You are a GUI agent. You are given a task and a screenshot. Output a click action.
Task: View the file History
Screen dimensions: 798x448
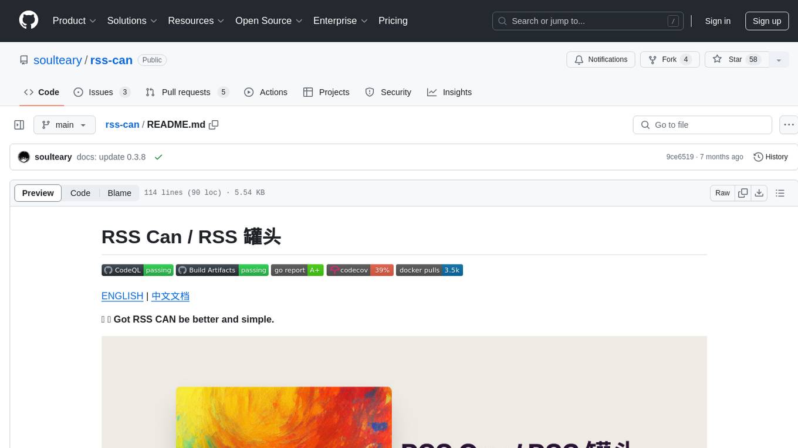point(770,157)
